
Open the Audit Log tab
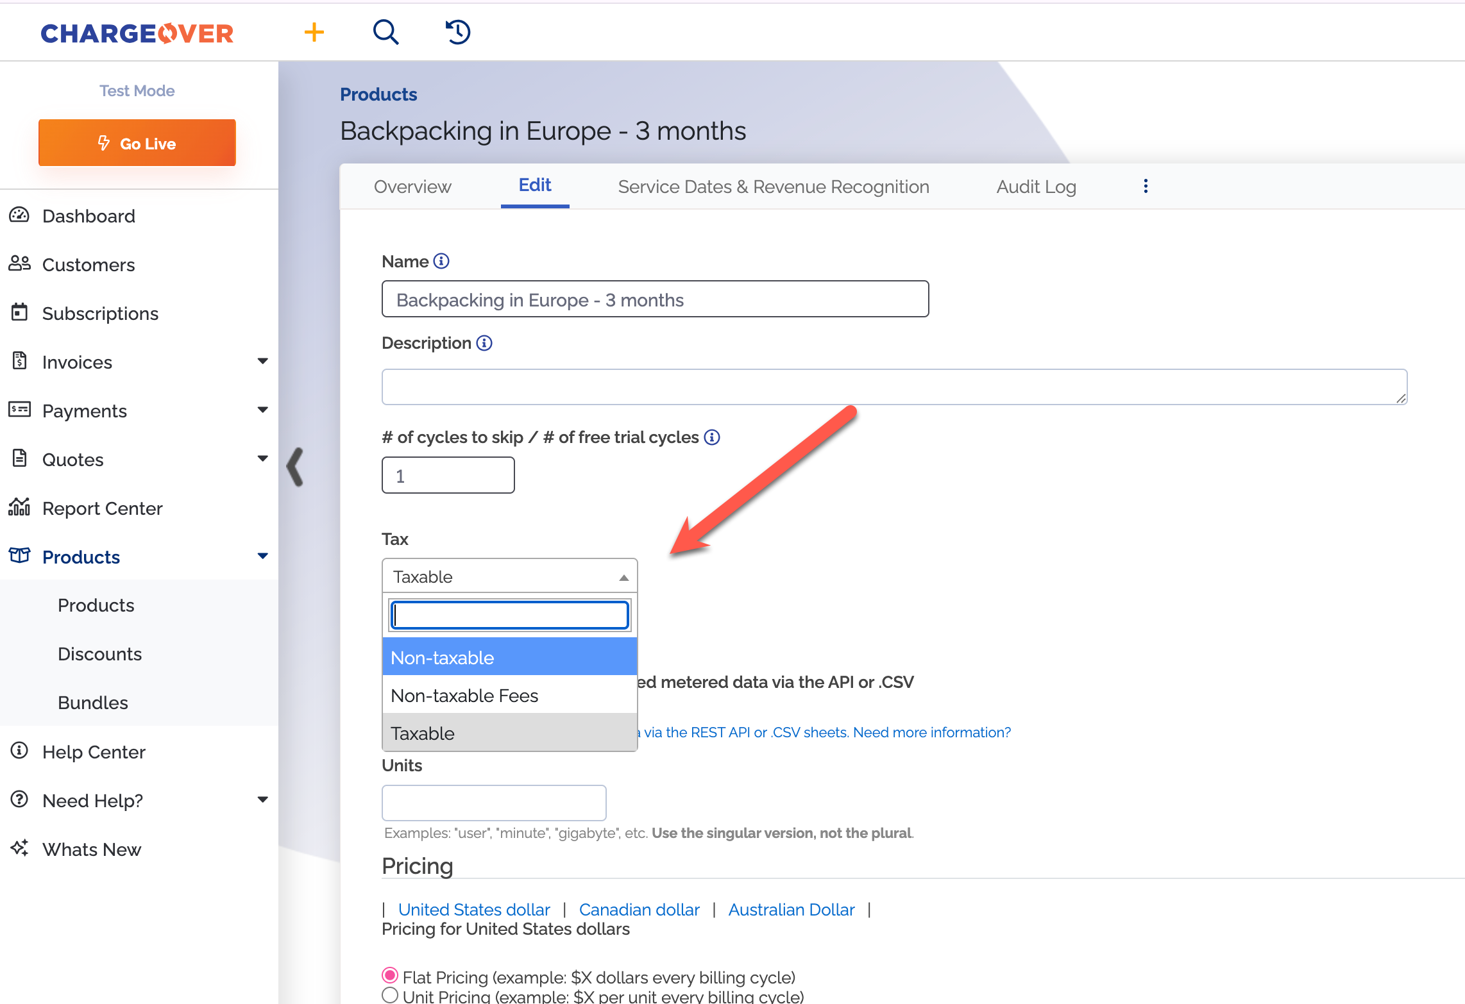coord(1036,187)
